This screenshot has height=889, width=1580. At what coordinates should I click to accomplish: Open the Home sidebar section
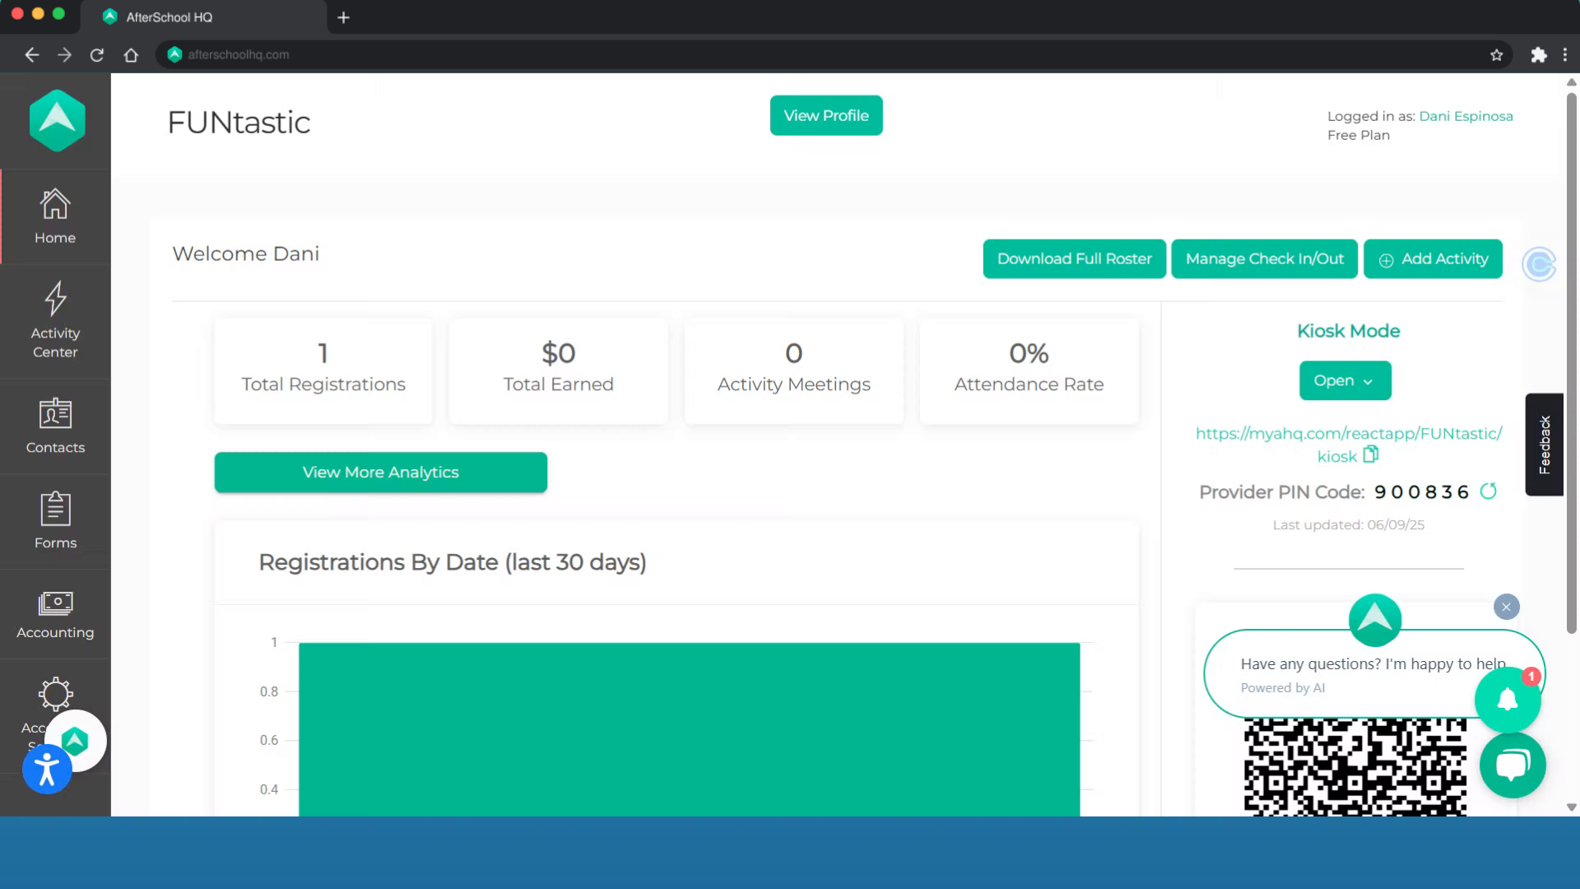[55, 216]
